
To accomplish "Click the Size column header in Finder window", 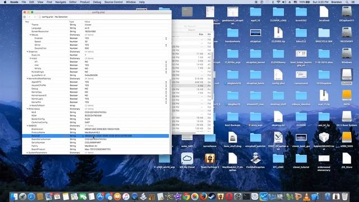I will (201, 34).
